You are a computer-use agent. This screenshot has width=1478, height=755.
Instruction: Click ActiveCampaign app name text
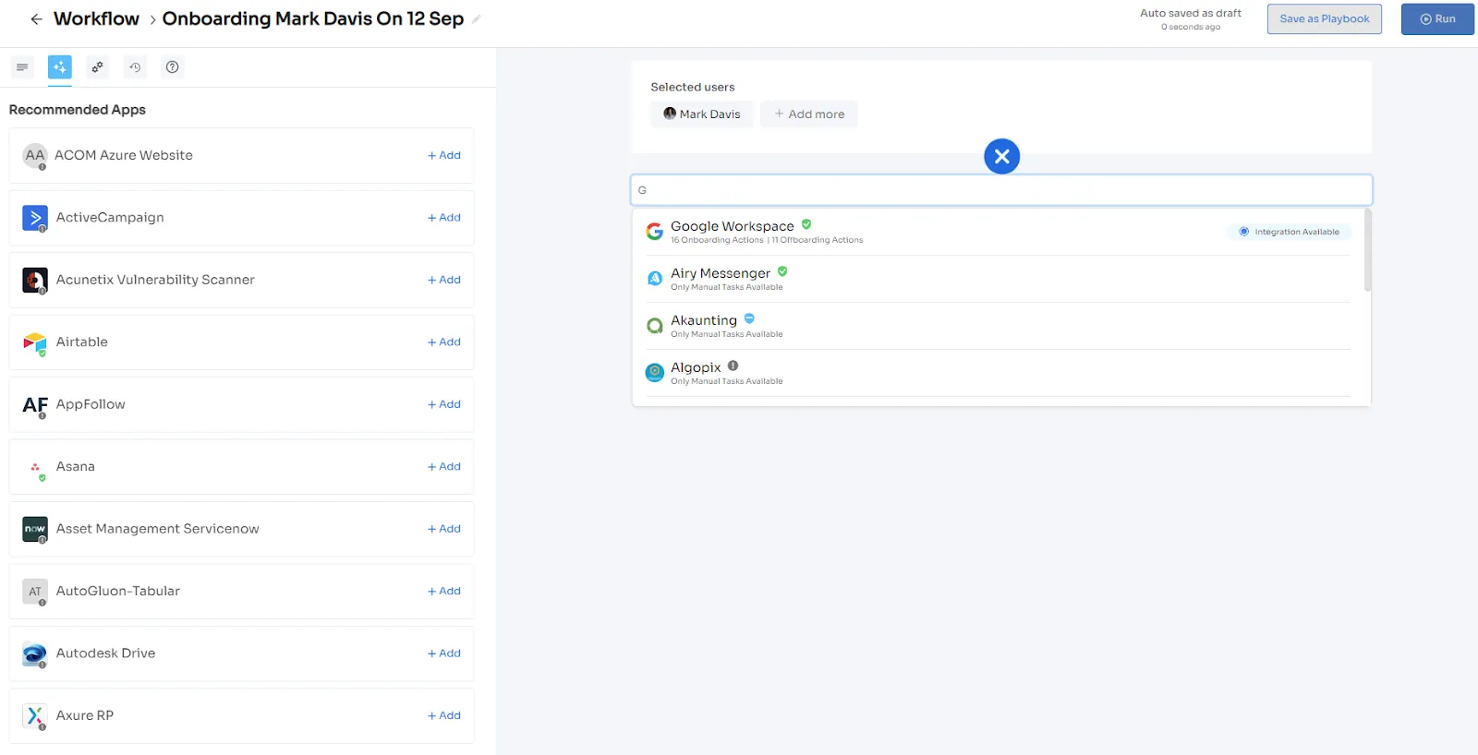point(110,218)
